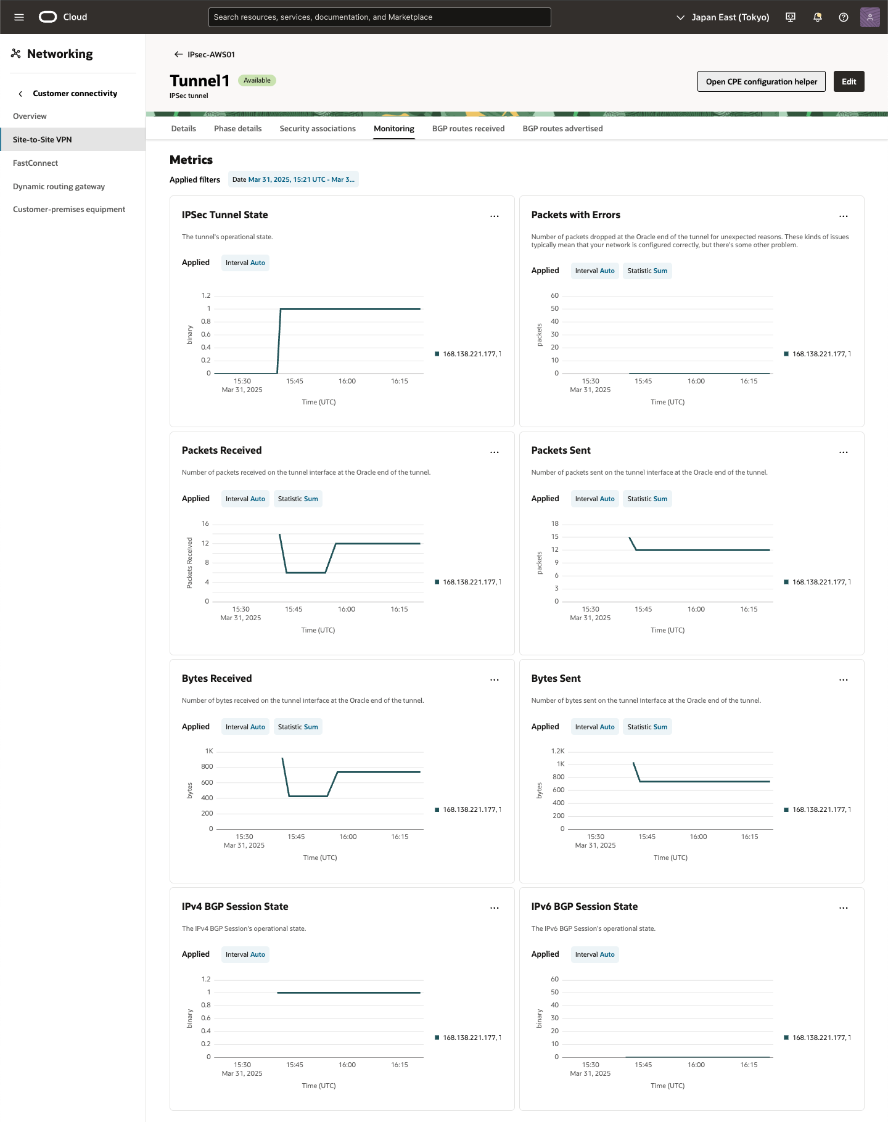Switch to BGP routes received tab
The image size is (888, 1122).
(x=468, y=128)
